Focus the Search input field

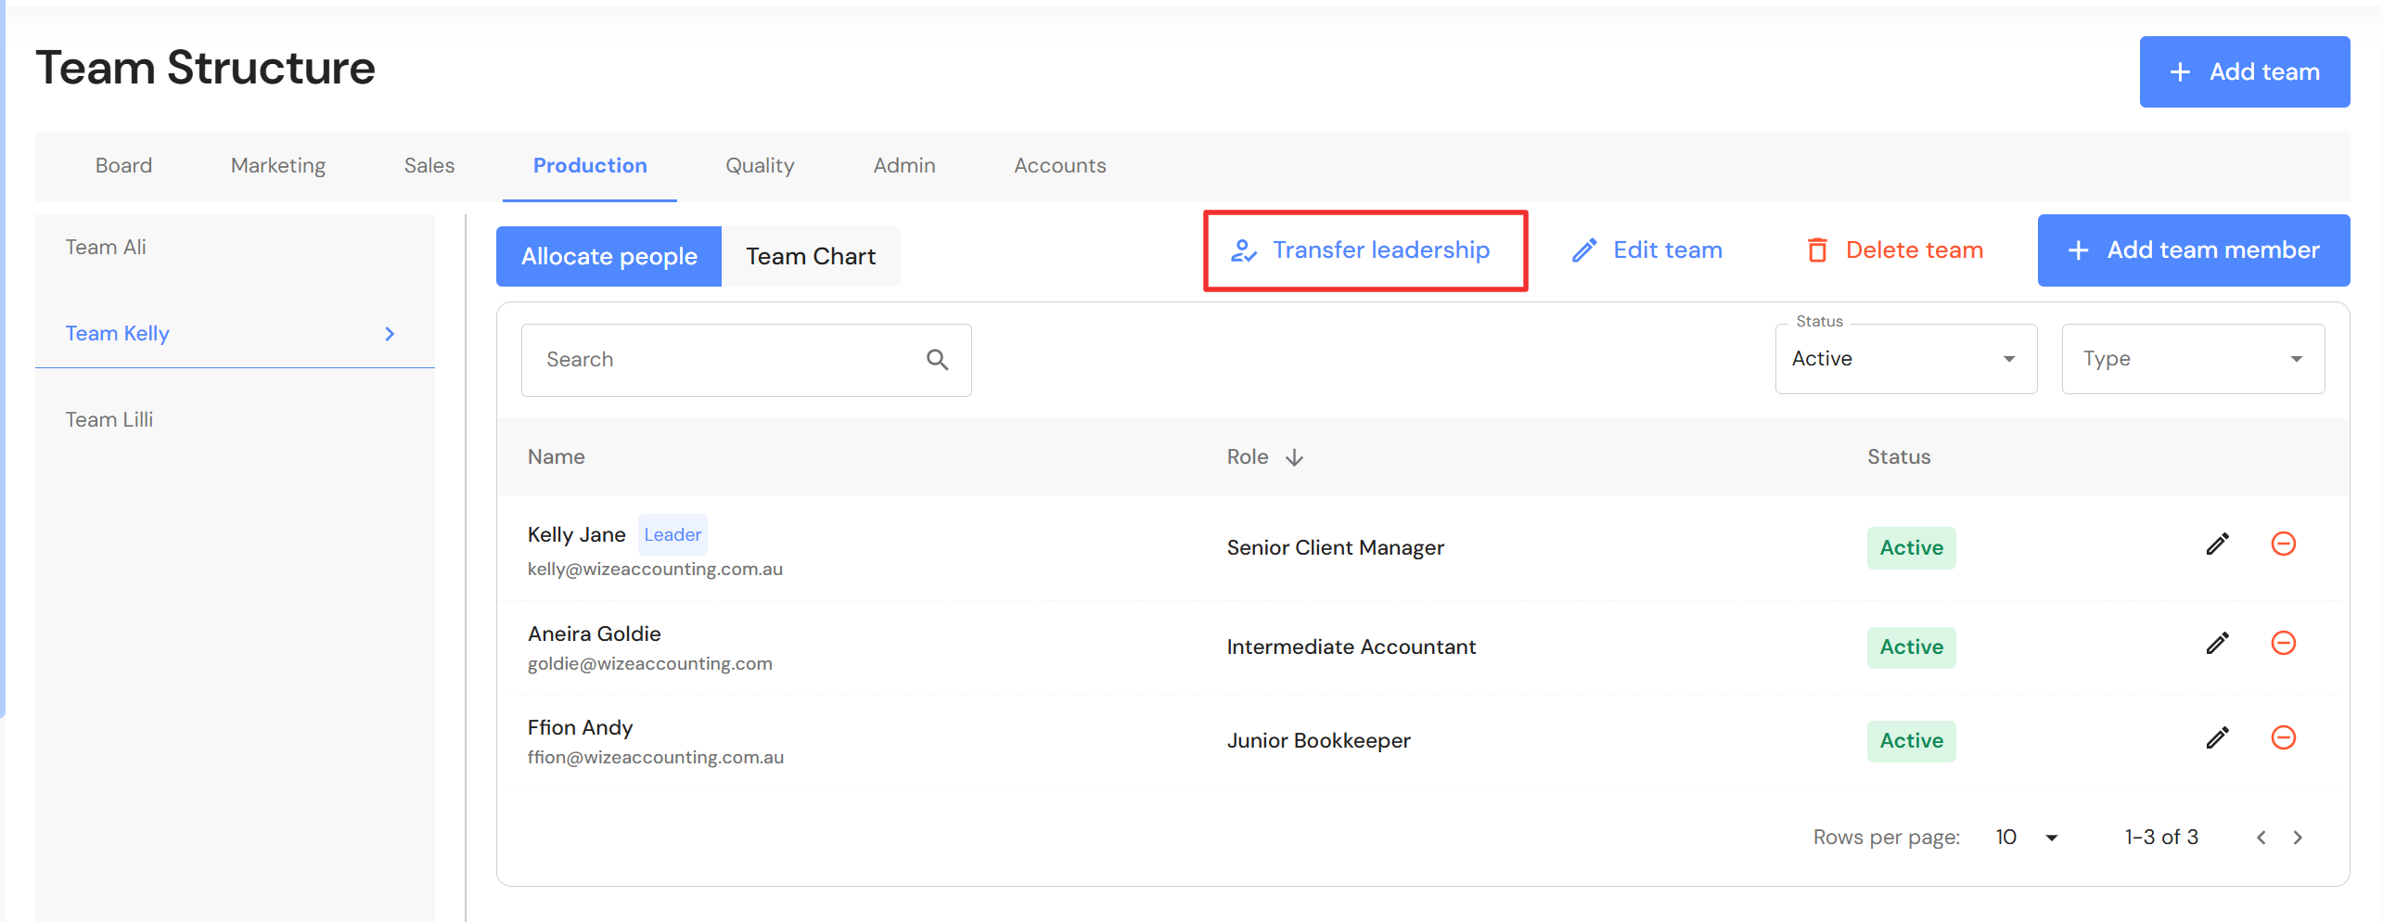[x=724, y=360]
